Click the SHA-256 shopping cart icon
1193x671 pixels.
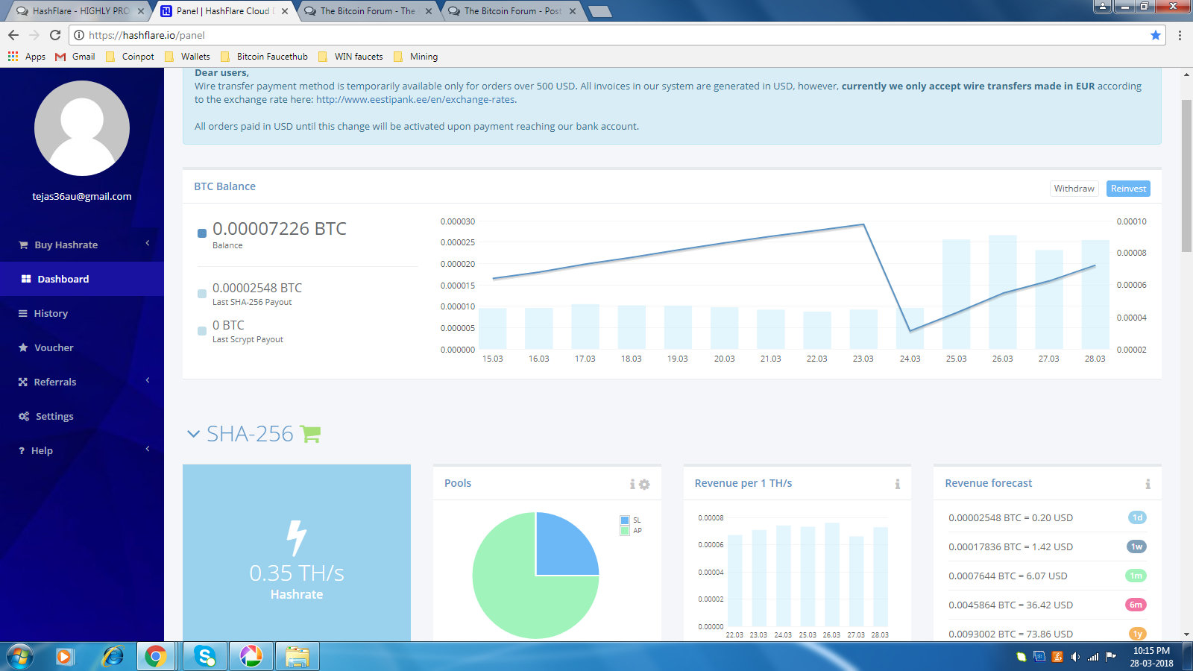(x=310, y=434)
